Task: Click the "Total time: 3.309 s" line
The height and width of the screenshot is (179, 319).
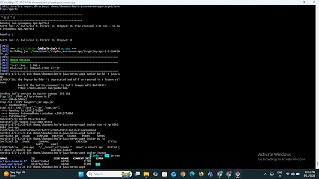Action: click(25, 65)
